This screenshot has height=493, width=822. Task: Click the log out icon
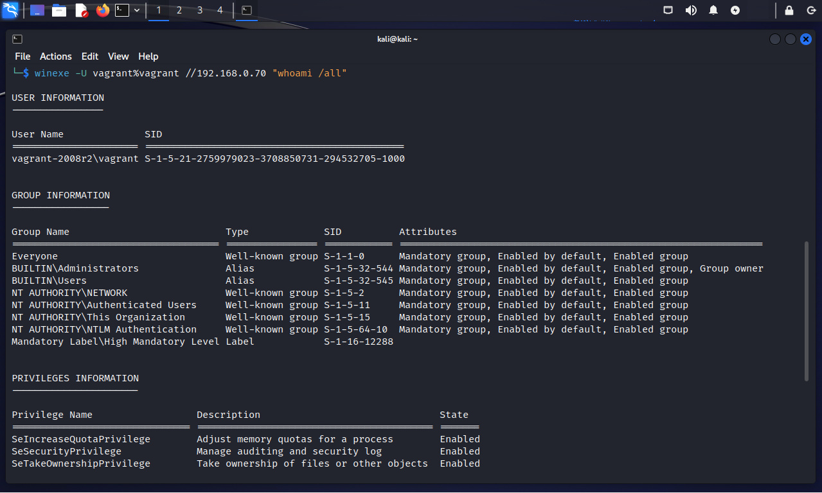[x=811, y=10]
